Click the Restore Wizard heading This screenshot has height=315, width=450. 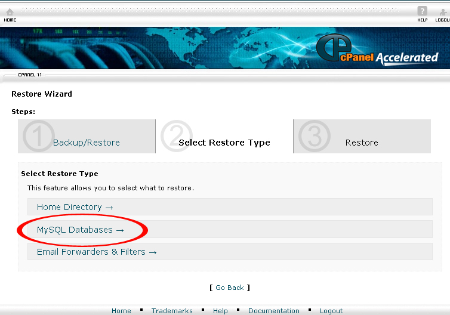(42, 94)
